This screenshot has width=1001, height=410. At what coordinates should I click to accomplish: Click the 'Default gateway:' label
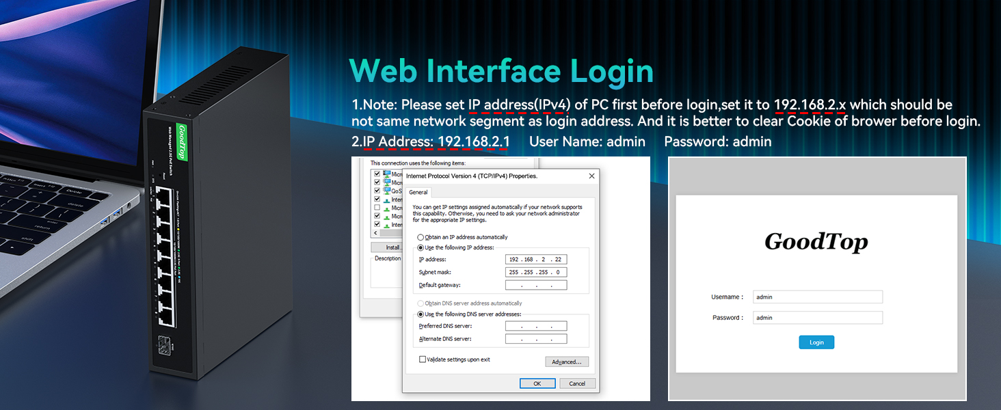[x=439, y=285]
